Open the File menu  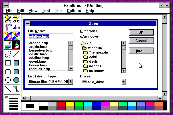[x=9, y=11]
